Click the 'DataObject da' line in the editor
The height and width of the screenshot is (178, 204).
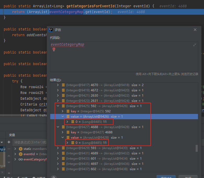[x=33, y=98]
